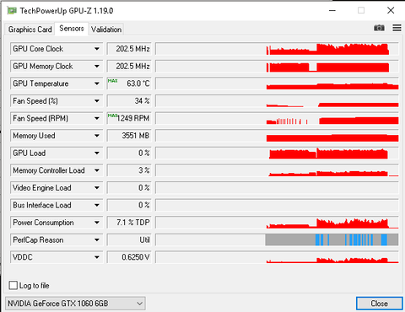The width and height of the screenshot is (405, 312).
Task: Click the 63.0 °C temperature value
Action: tap(129, 83)
